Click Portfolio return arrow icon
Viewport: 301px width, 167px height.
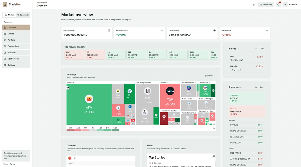162,31
